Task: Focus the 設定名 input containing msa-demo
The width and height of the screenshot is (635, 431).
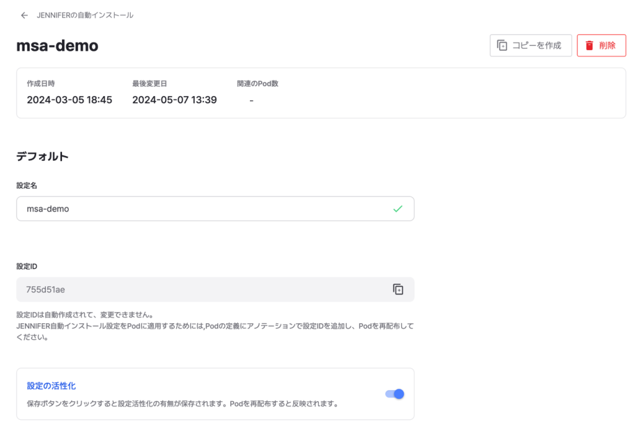Action: tap(198, 209)
